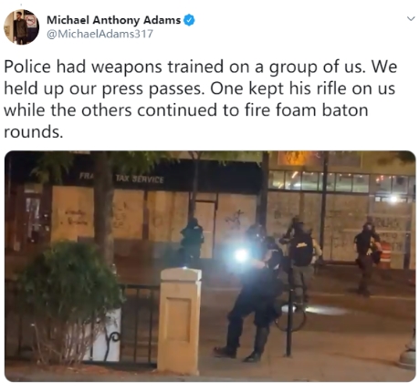Click the TAX SERVICE sign in the video
The height and width of the screenshot is (391, 419).
coord(140,180)
